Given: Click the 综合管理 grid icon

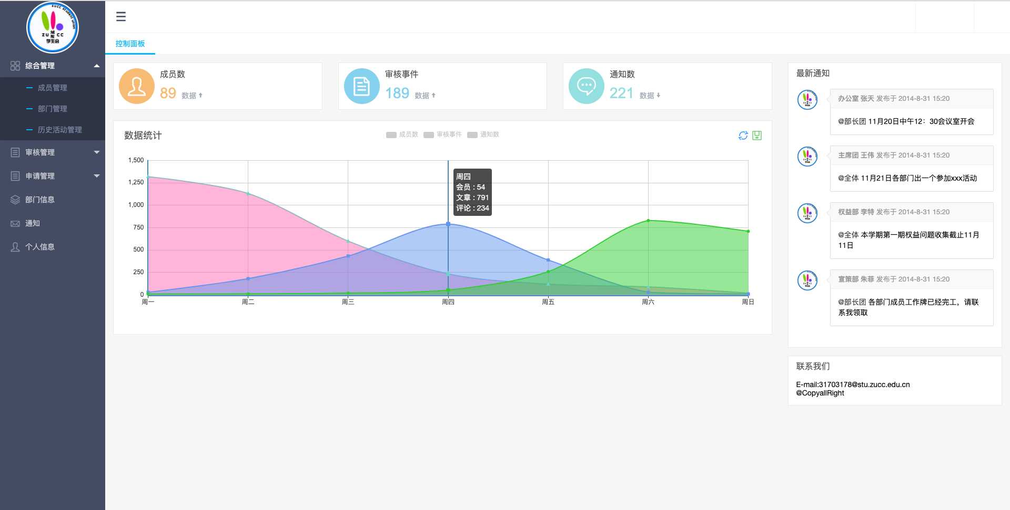Looking at the screenshot, I should point(15,66).
